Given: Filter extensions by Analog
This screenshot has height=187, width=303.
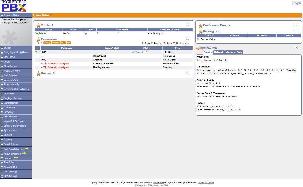Looking at the screenshot, I should 47,42.
